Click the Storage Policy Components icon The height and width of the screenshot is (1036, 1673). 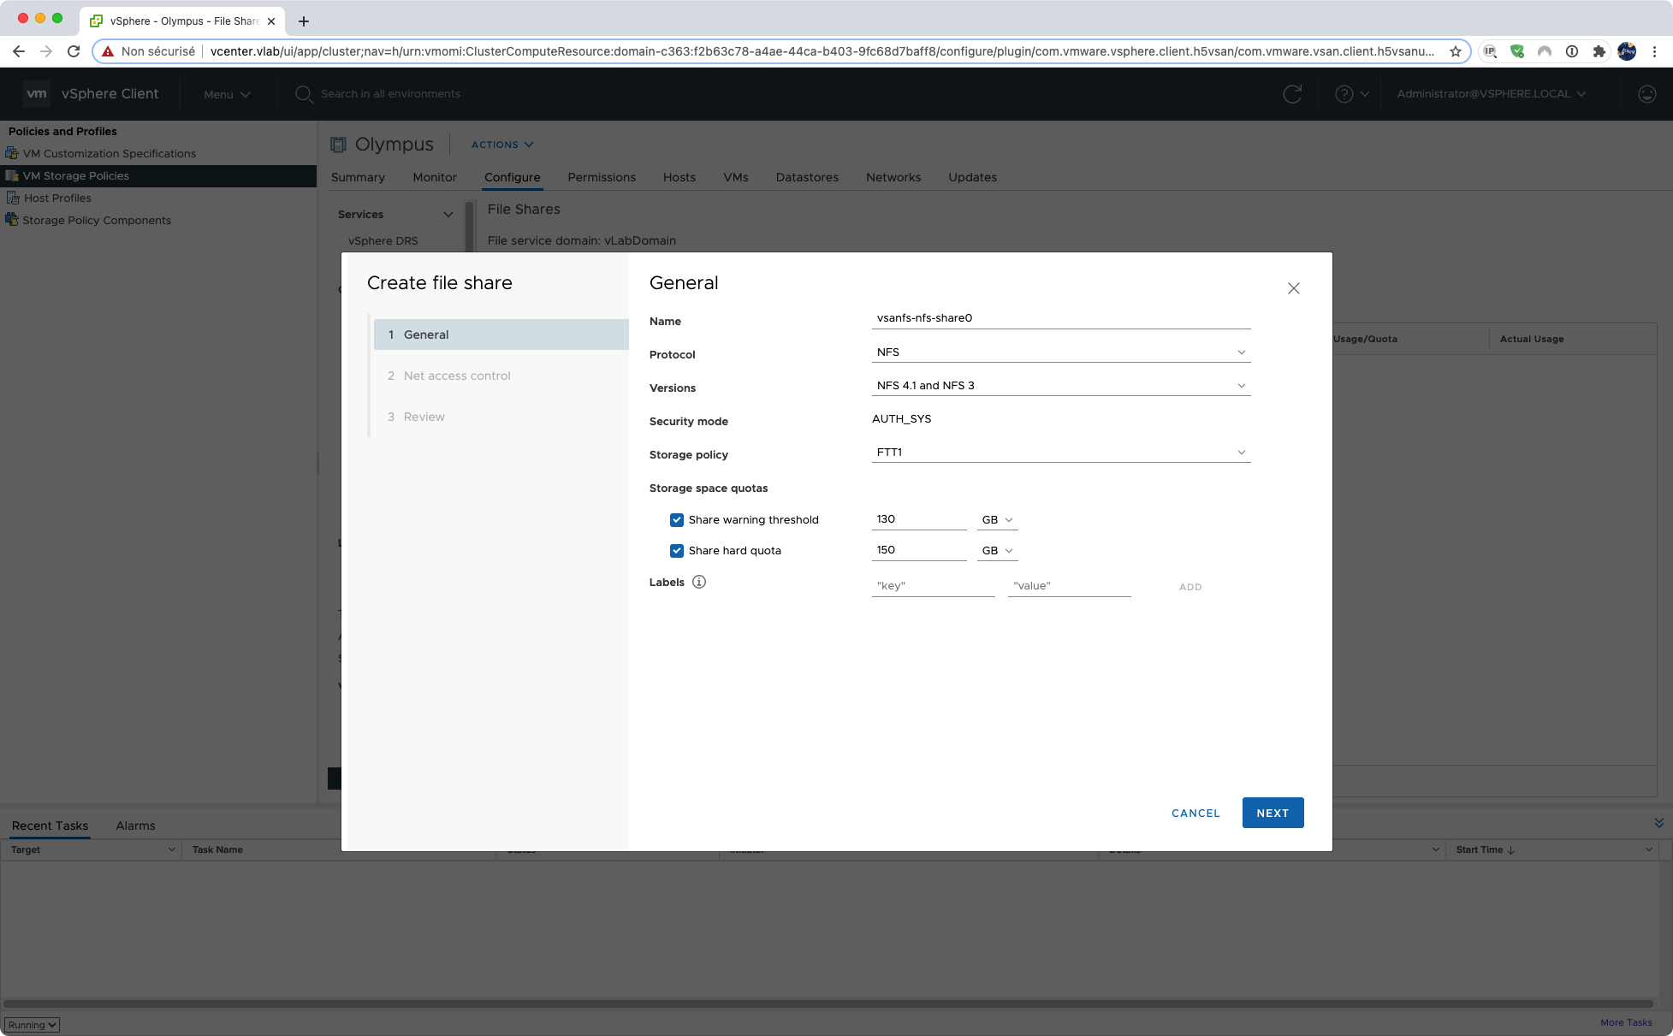pos(12,220)
